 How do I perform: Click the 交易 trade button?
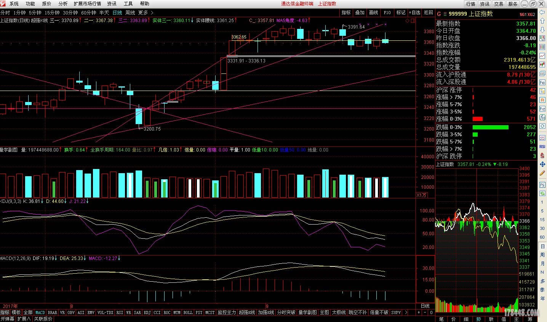tap(499, 4)
